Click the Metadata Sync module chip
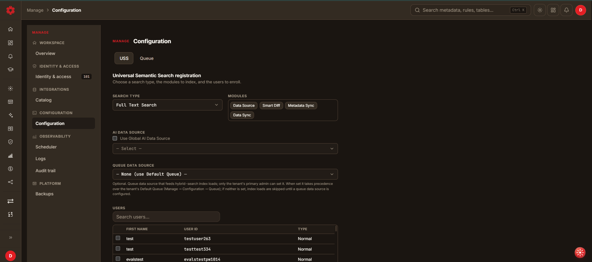592x262 pixels. point(301,106)
